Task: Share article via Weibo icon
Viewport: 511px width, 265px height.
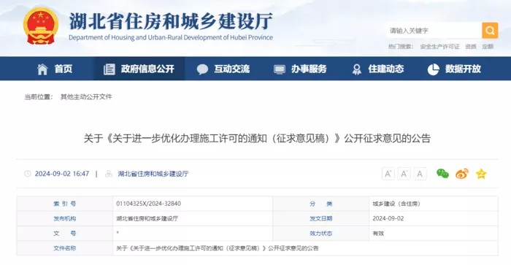Action: click(462, 174)
